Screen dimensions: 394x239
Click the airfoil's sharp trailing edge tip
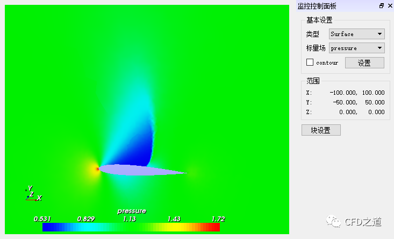(x=184, y=173)
